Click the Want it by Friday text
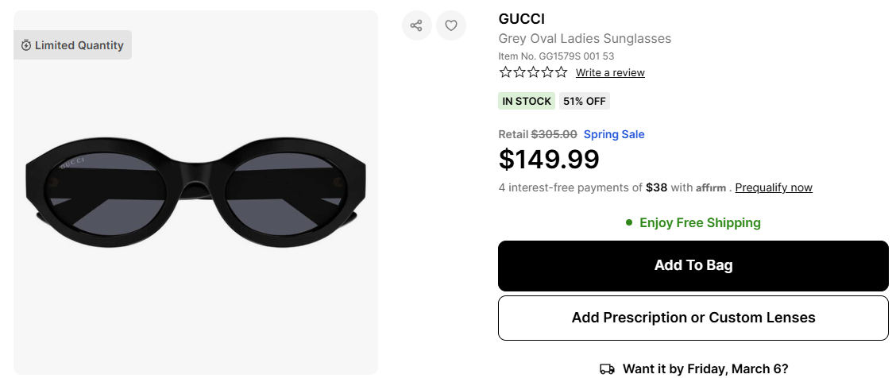Screen dimensions: 896x378 [x=705, y=368]
